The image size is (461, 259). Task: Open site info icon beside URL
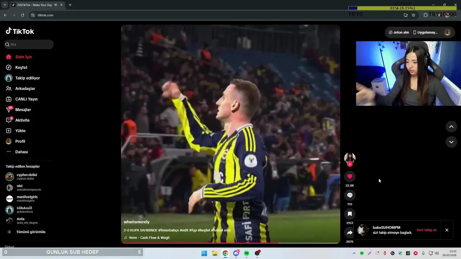(x=33, y=15)
